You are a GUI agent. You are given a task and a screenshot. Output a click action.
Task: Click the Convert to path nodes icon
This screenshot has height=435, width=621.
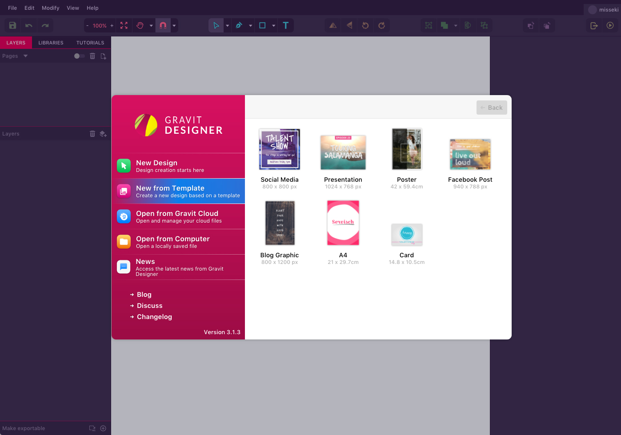click(x=484, y=26)
